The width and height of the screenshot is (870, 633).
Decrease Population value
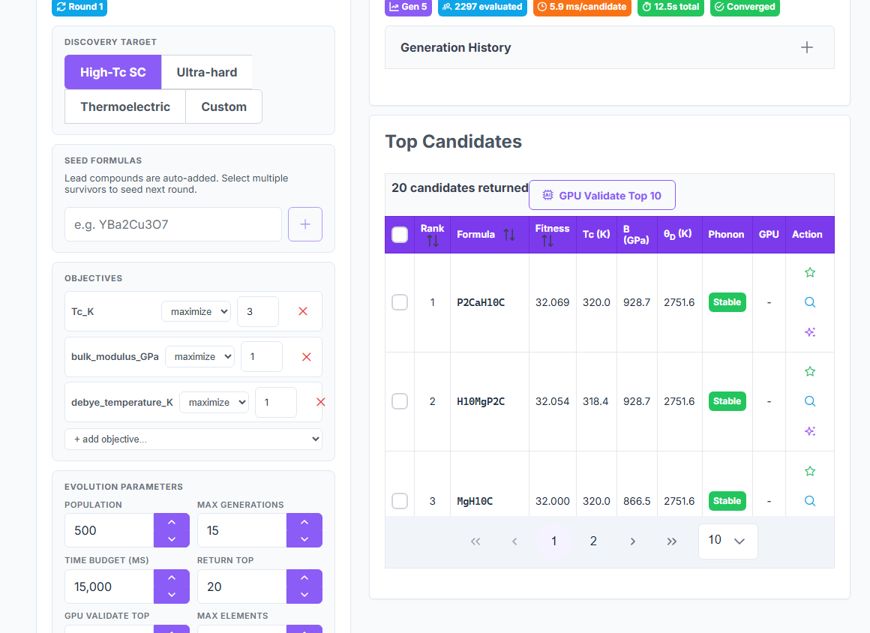pyautogui.click(x=172, y=539)
